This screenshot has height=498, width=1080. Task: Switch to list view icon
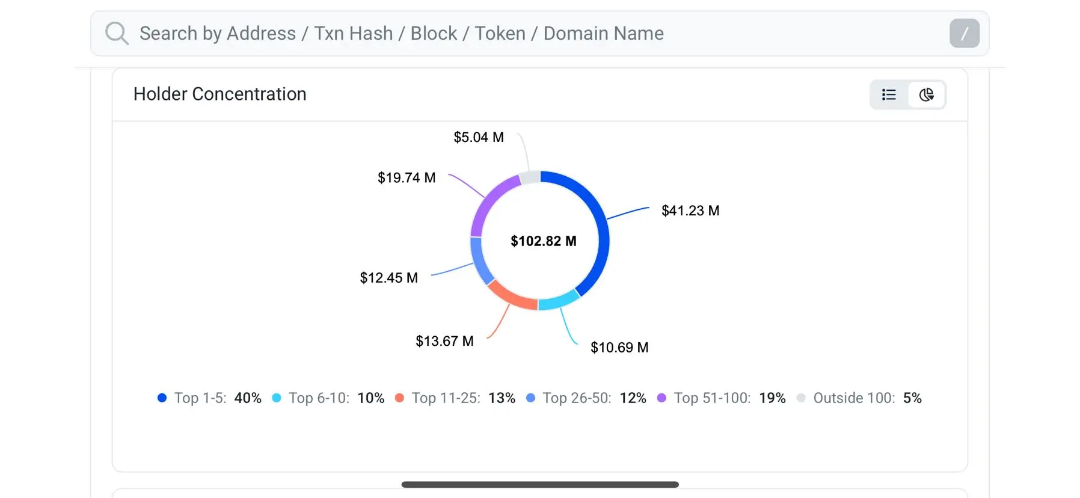(889, 94)
